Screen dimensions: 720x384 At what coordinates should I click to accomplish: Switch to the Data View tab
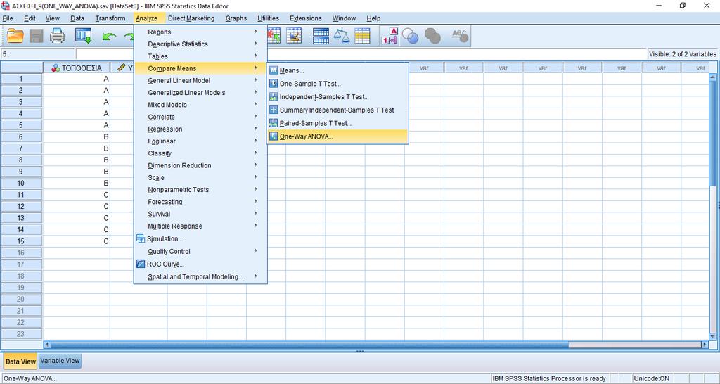pyautogui.click(x=20, y=361)
